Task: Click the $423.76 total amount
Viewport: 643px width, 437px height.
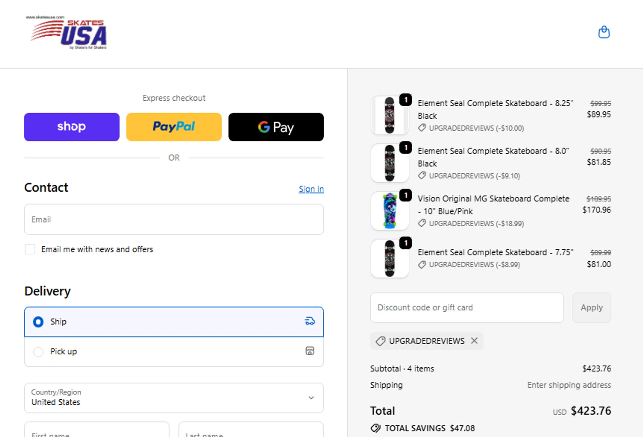Action: tap(591, 411)
